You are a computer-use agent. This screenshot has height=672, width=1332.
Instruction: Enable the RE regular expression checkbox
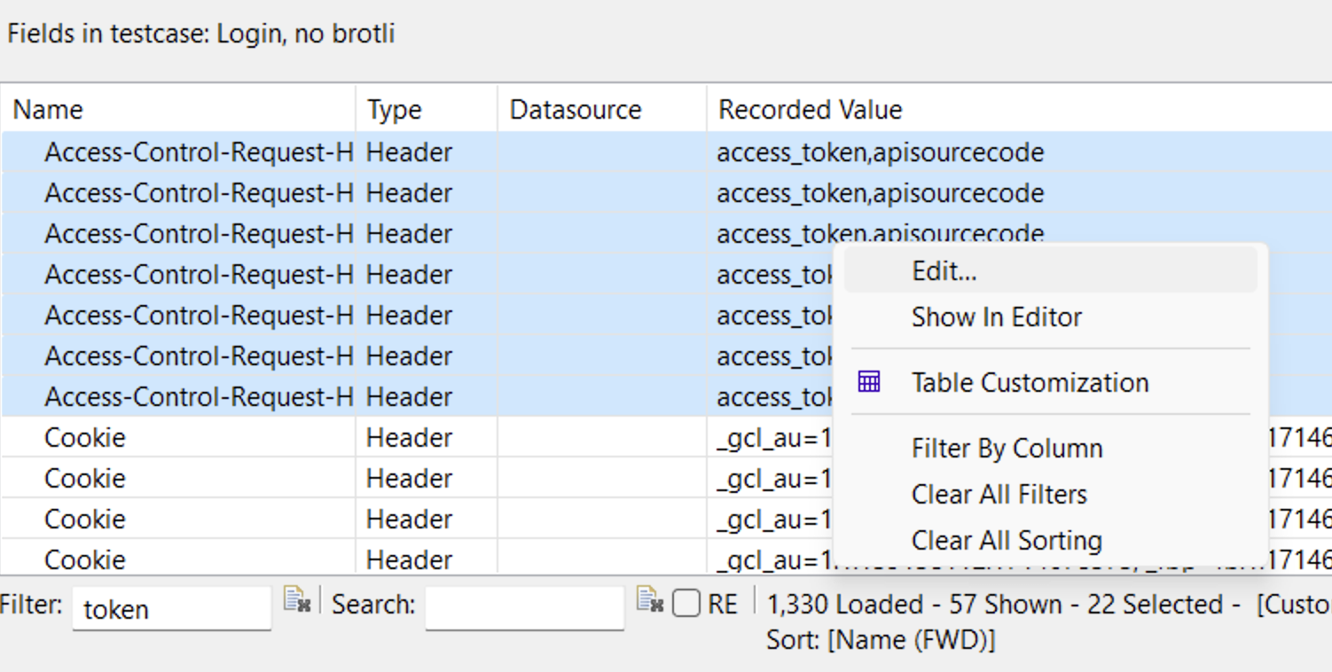pyautogui.click(x=686, y=604)
